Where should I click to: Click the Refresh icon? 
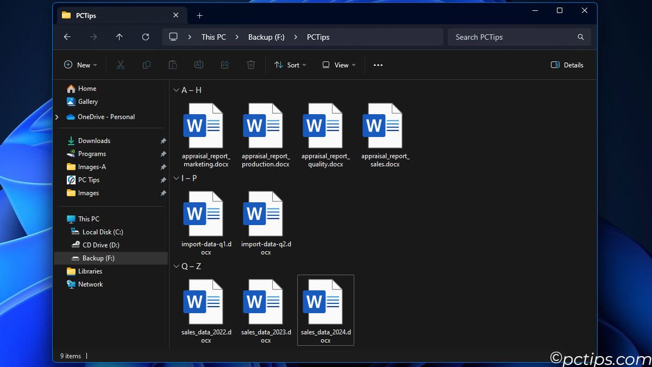click(x=146, y=37)
